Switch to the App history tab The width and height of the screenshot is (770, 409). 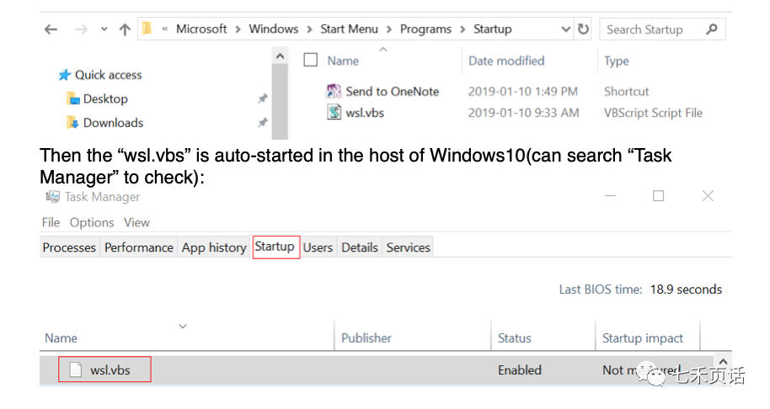point(214,247)
